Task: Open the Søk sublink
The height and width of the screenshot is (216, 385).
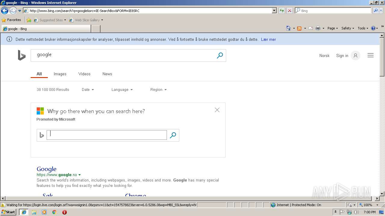Action: click(x=48, y=196)
